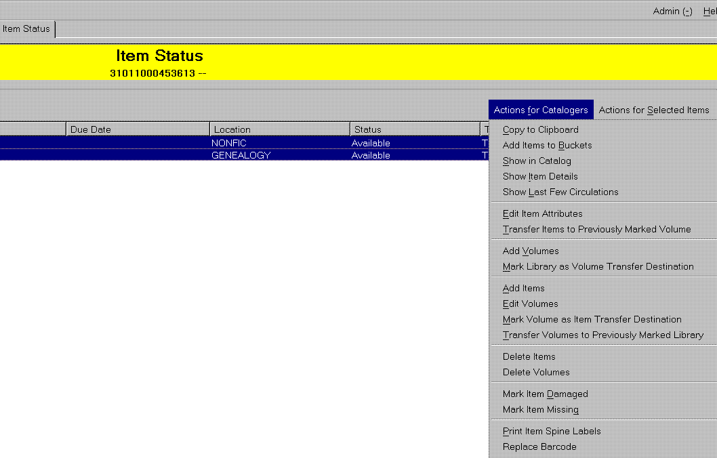Select Add Volumes from the menu
This screenshot has height=458, width=717.
(531, 251)
